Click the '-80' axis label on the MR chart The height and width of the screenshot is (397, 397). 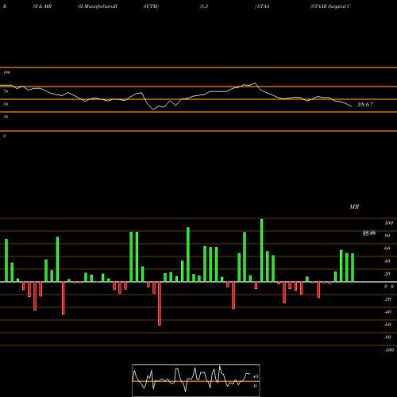click(x=387, y=337)
